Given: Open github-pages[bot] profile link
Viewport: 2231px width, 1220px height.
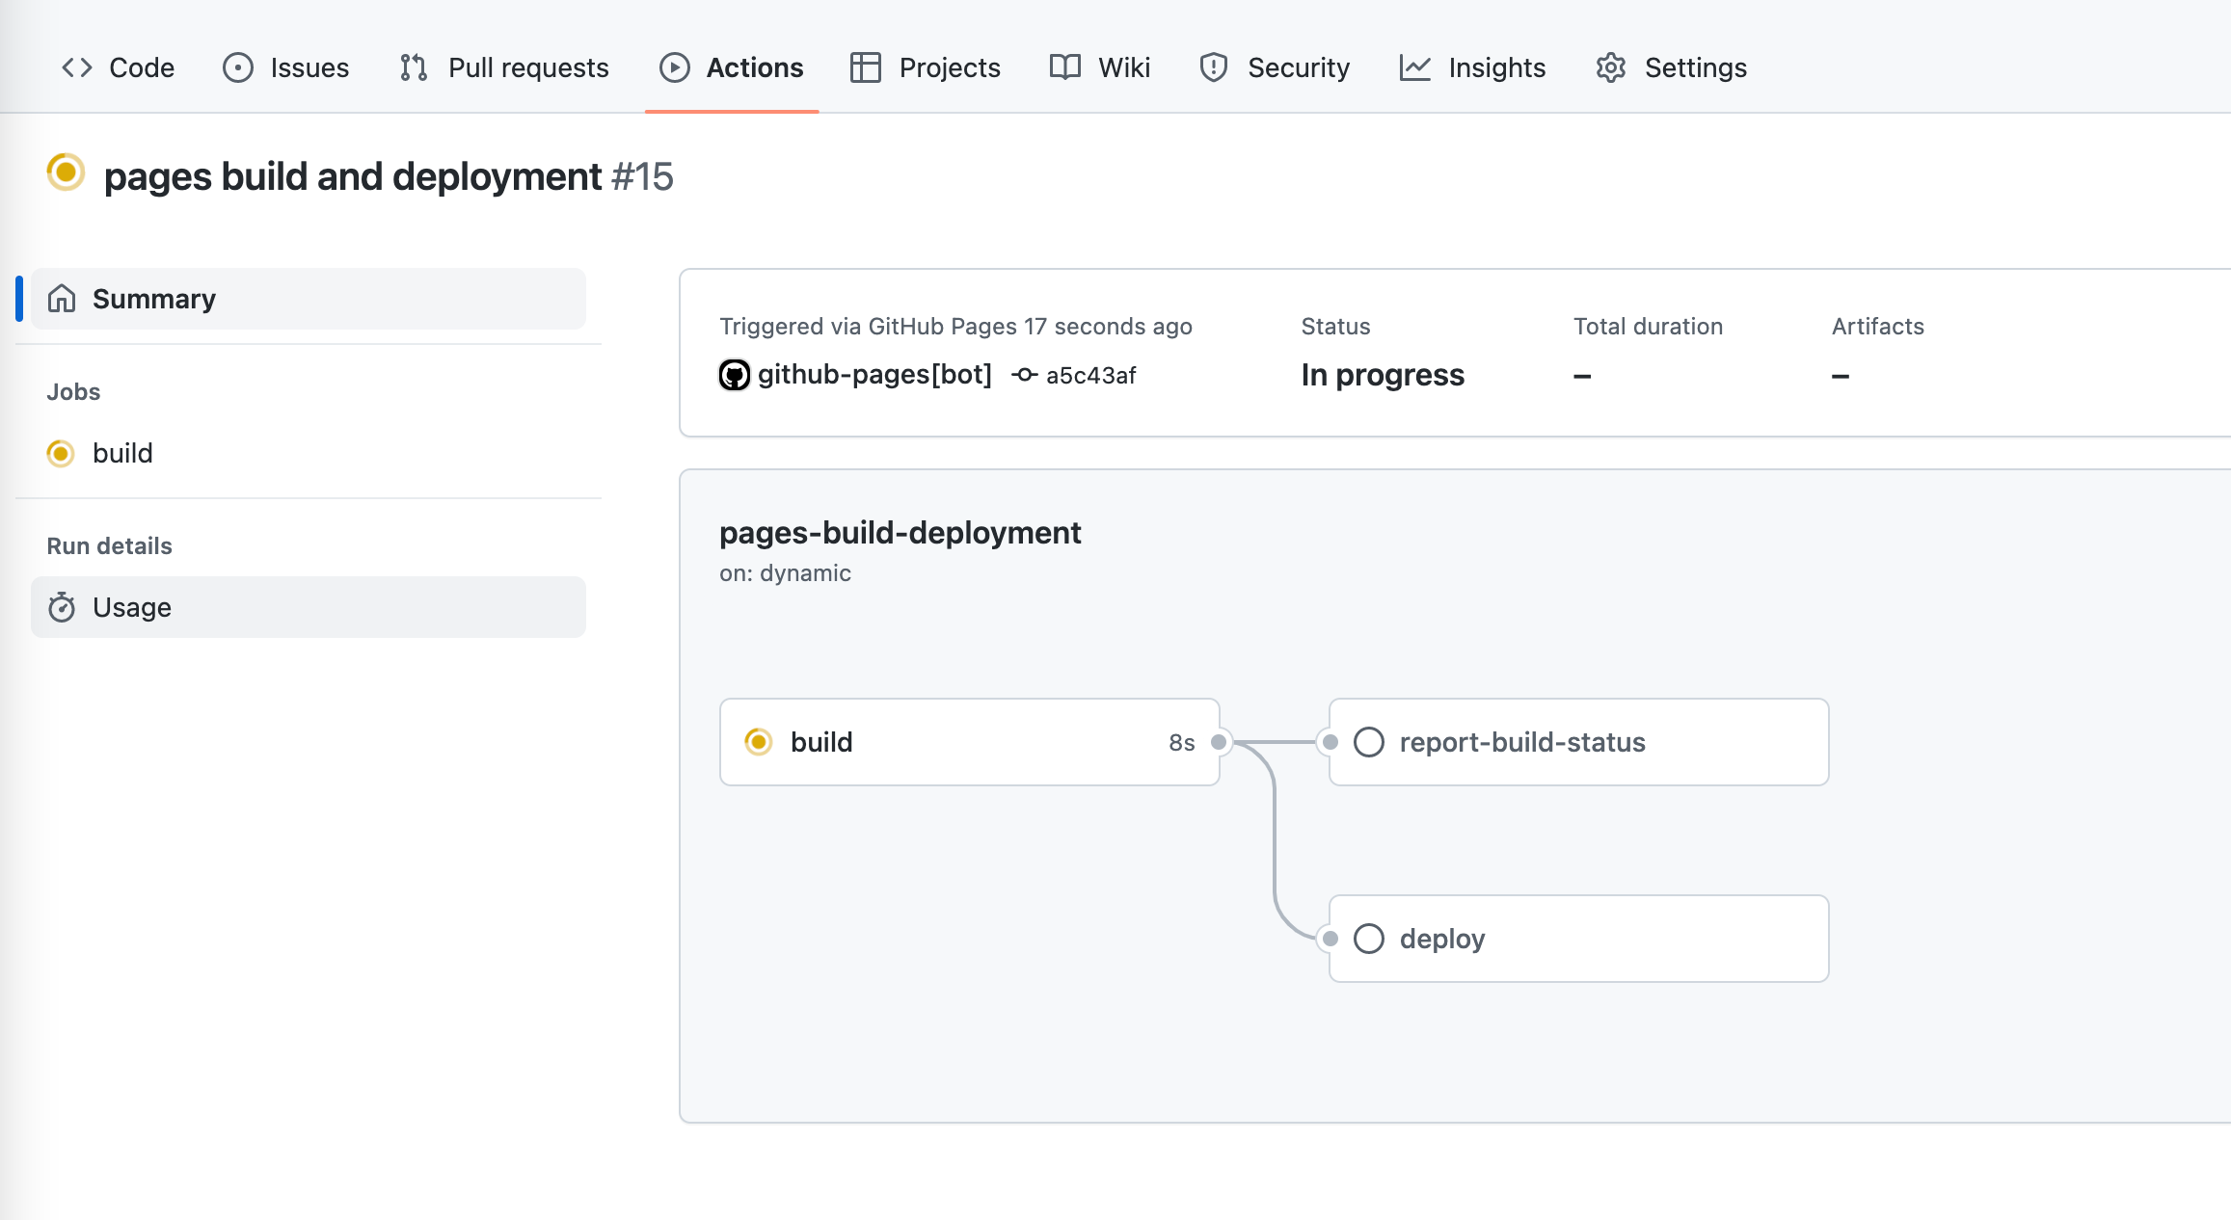Looking at the screenshot, I should click(874, 374).
